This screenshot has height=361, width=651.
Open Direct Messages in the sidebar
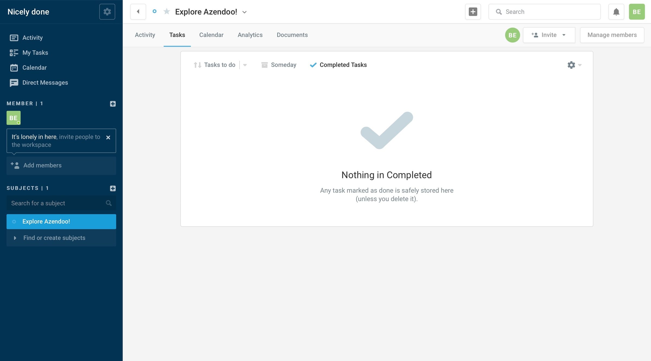[39, 83]
